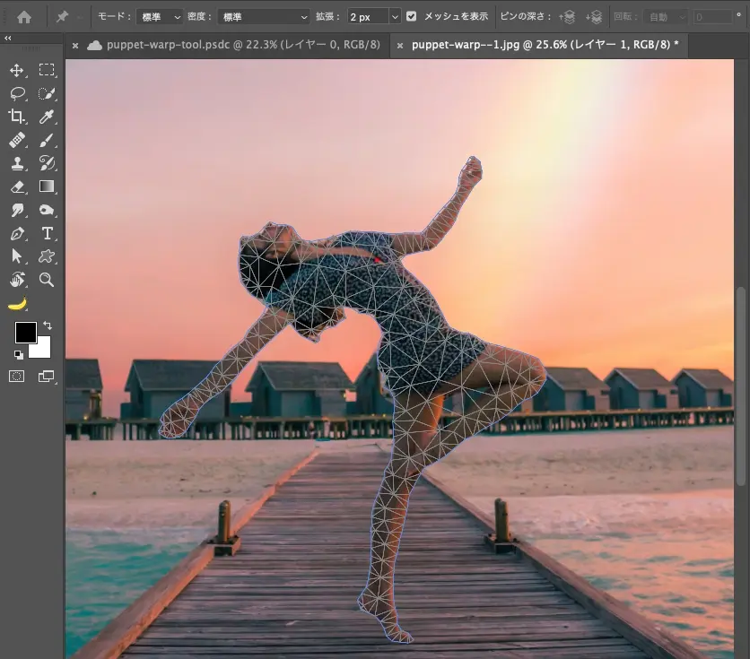
Task: Swap foreground and background colors
Action: (x=47, y=325)
